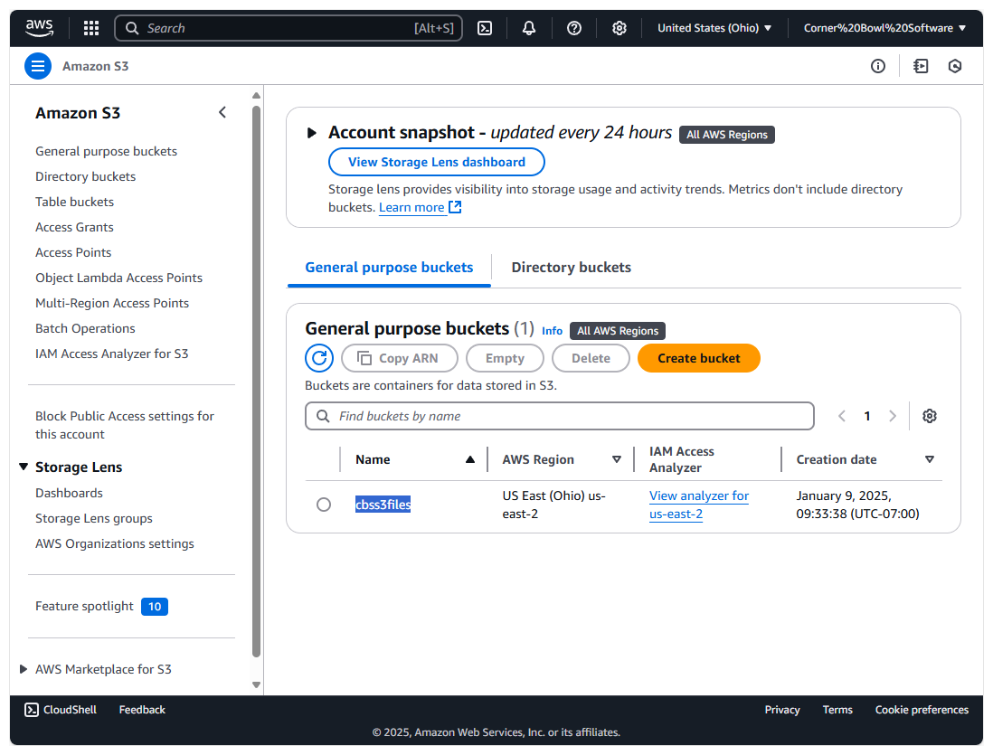Toggle the hamburger navigation menu
993x755 pixels.
[38, 66]
